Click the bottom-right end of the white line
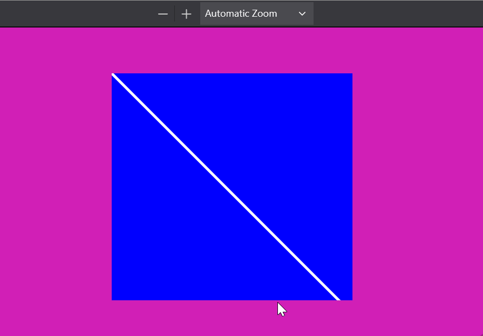483x336 pixels. 338,298
